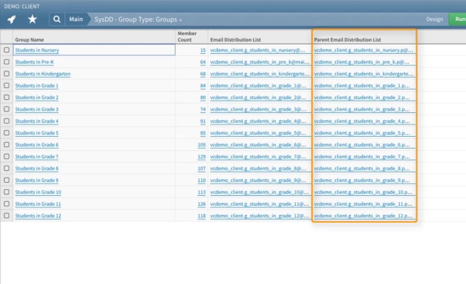Open Nursery email distribution list link
Image resolution: width=466 pixels, height=284 pixels.
(x=258, y=50)
